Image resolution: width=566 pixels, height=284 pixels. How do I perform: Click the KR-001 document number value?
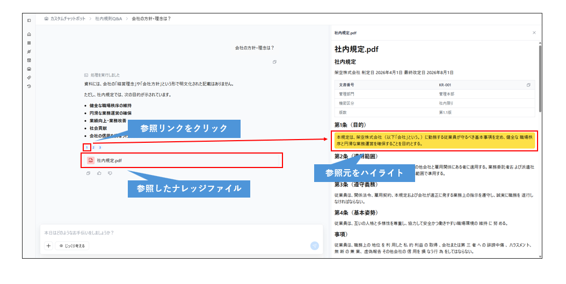[445, 85]
